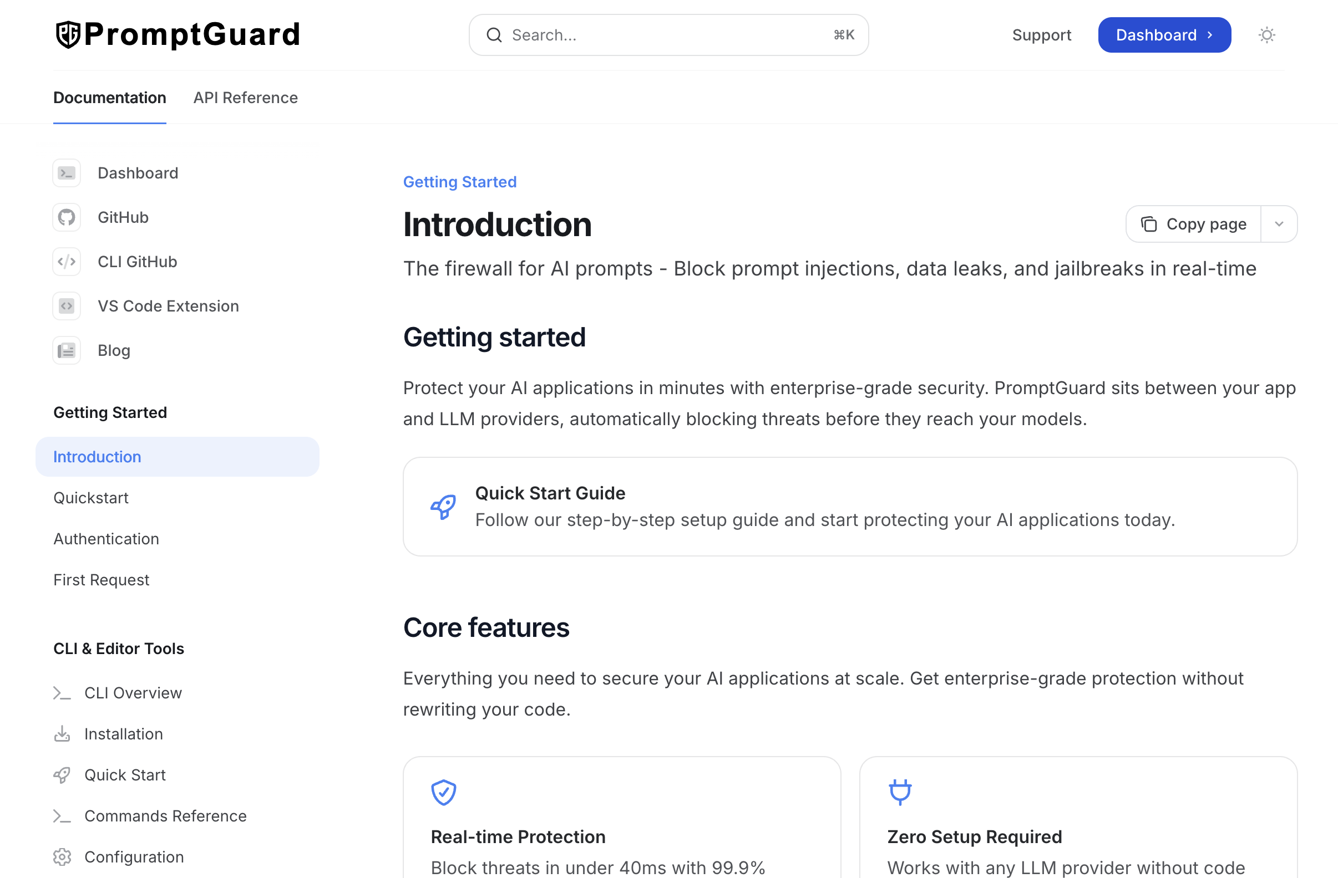The width and height of the screenshot is (1338, 878).
Task: Click the CLI Overview terminal icon
Action: click(x=62, y=693)
